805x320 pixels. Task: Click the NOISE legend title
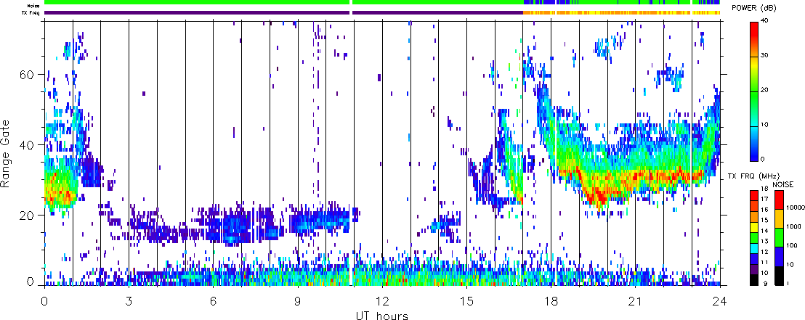(x=783, y=184)
